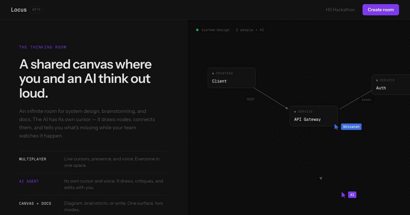Click the SERVICE tag on the Auth node
Screen dimensions: 410x215
tap(387, 80)
